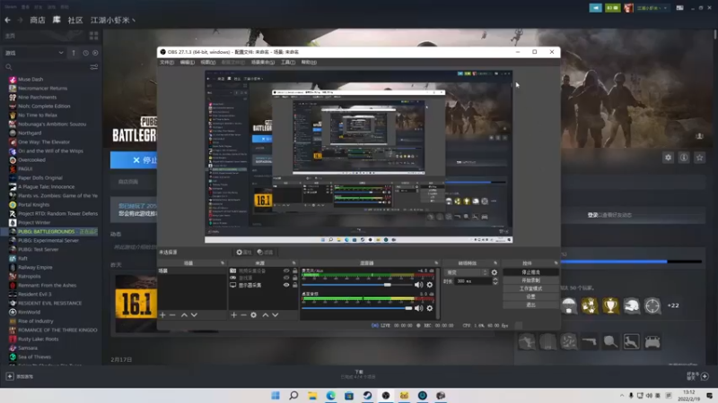Favorite PUBG with the star icon in Steam
Screen dimensions: 718x403
[x=700, y=158]
